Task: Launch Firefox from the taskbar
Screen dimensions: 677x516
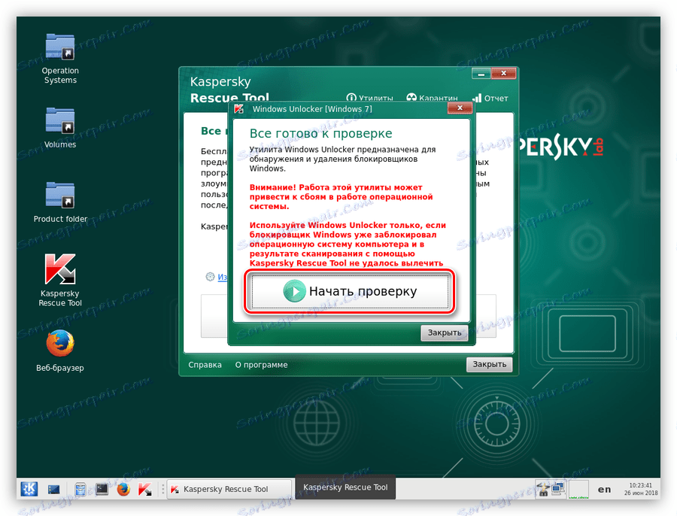Action: click(123, 489)
